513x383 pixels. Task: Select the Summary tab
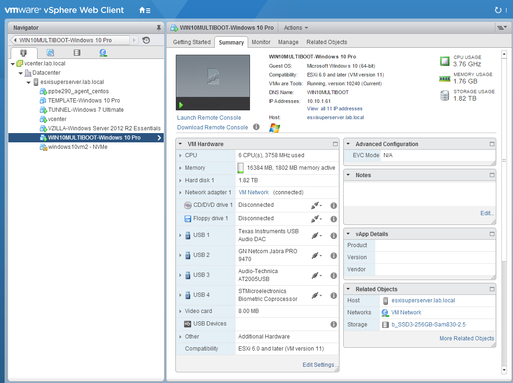(231, 42)
